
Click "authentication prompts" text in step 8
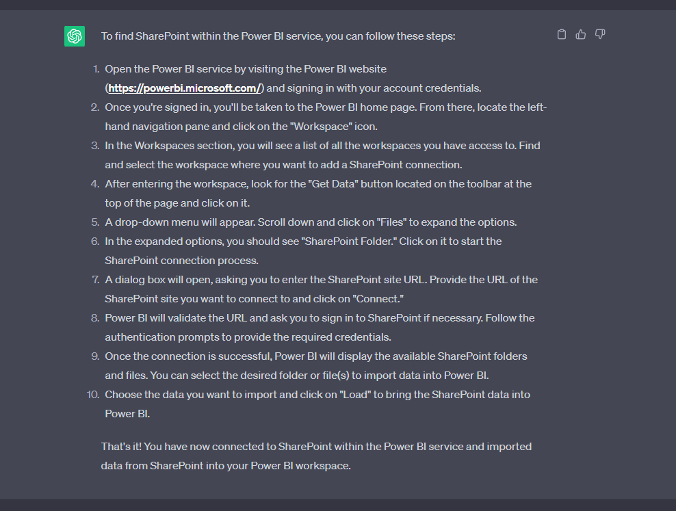point(161,337)
